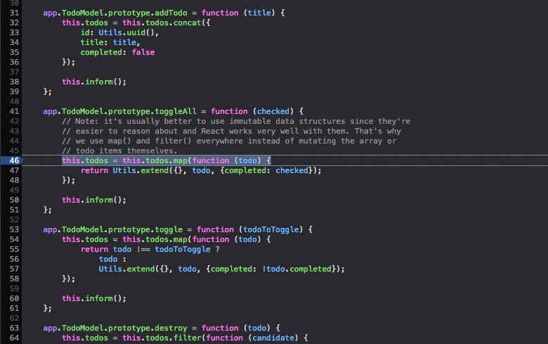The width and height of the screenshot is (548, 344).
Task: Click 'Utils.extend' on line 47
Action: [141, 170]
